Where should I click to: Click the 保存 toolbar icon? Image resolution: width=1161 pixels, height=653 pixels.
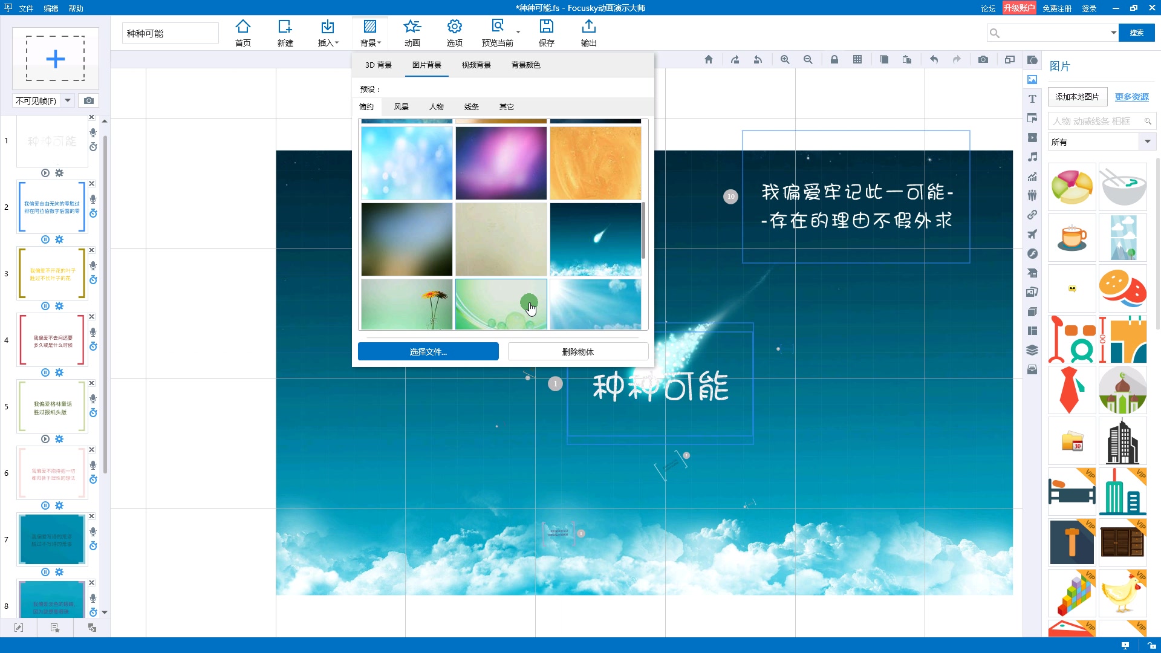point(546,32)
